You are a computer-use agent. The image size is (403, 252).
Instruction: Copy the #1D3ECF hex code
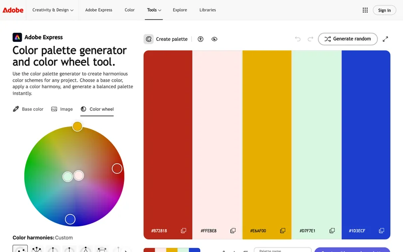coord(382,230)
